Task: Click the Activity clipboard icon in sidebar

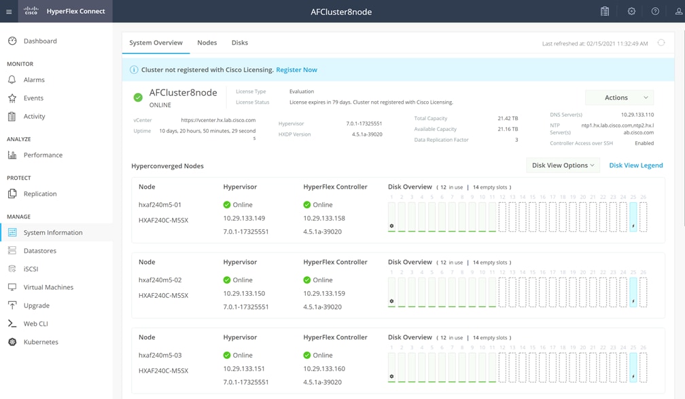Action: [12, 117]
